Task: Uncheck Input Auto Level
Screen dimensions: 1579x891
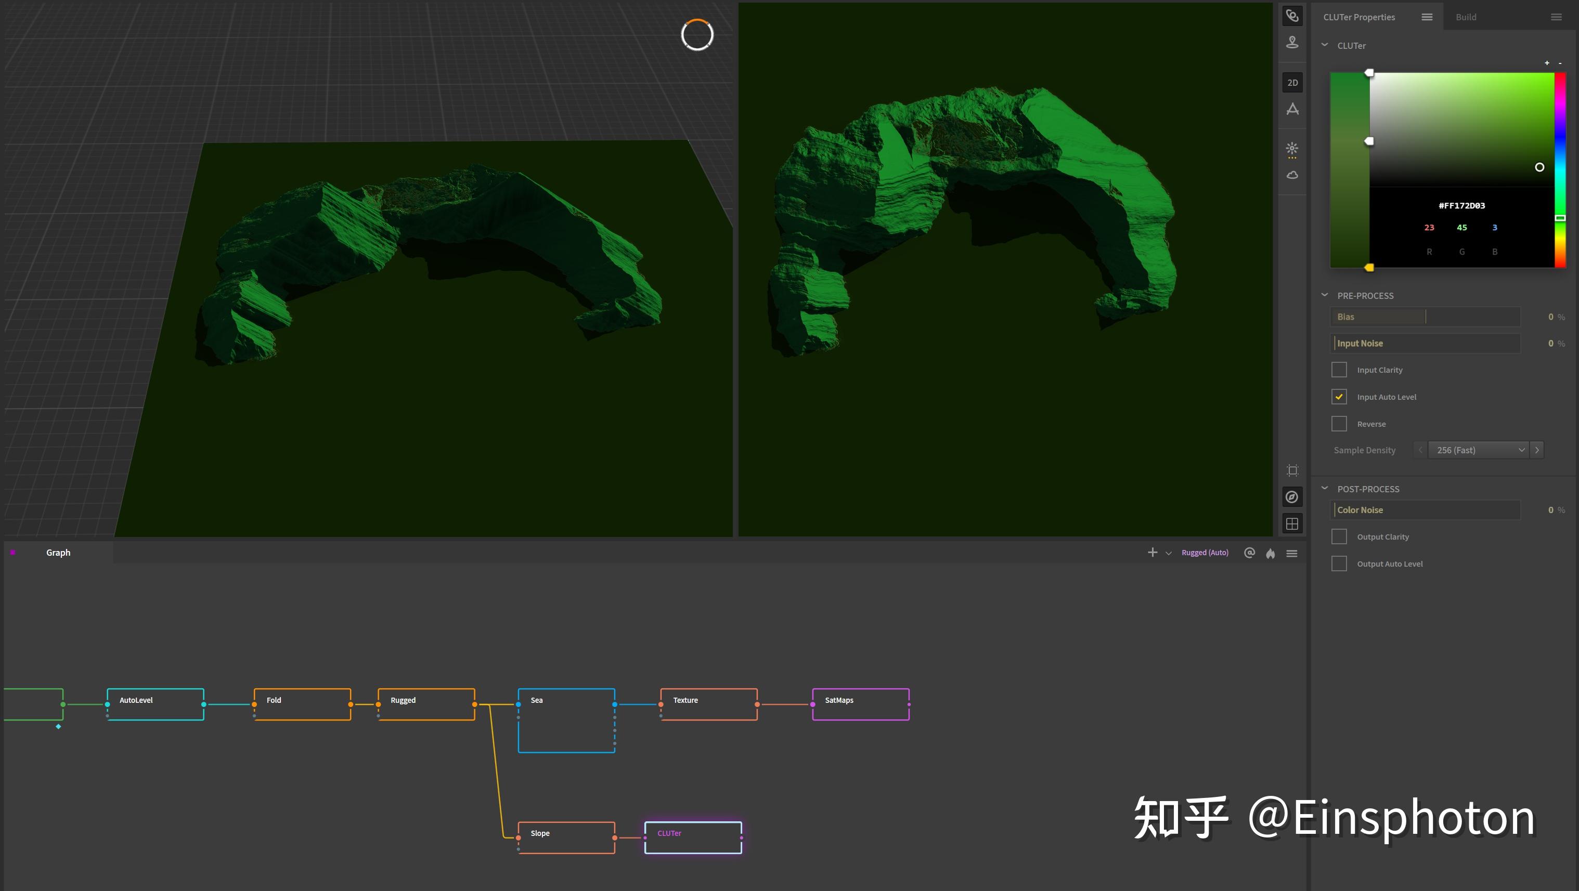Action: [x=1339, y=397]
